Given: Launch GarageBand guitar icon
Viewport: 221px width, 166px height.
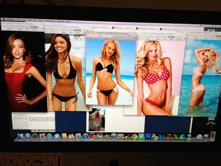Looking at the screenshot, I should click(127, 137).
